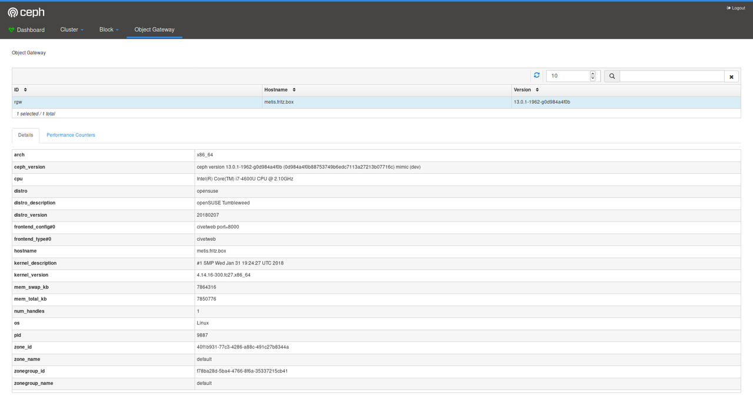Click into the table search input field
The image size is (753, 403).
tap(671, 76)
